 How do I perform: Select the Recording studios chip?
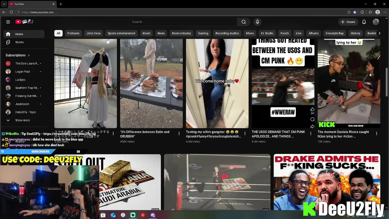pyautogui.click(x=227, y=33)
